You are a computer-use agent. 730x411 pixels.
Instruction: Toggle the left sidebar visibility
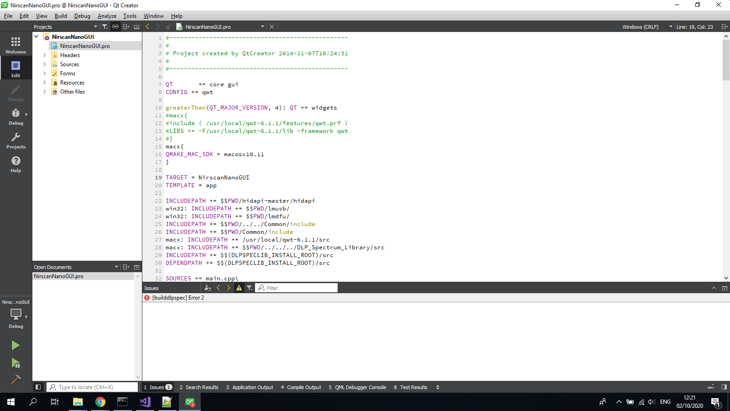click(38, 387)
